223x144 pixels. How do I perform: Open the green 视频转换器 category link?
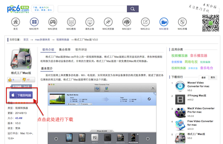pyautogui.click(x=178, y=68)
